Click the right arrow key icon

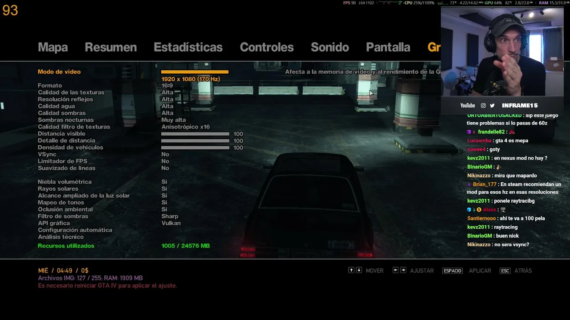pos(403,270)
